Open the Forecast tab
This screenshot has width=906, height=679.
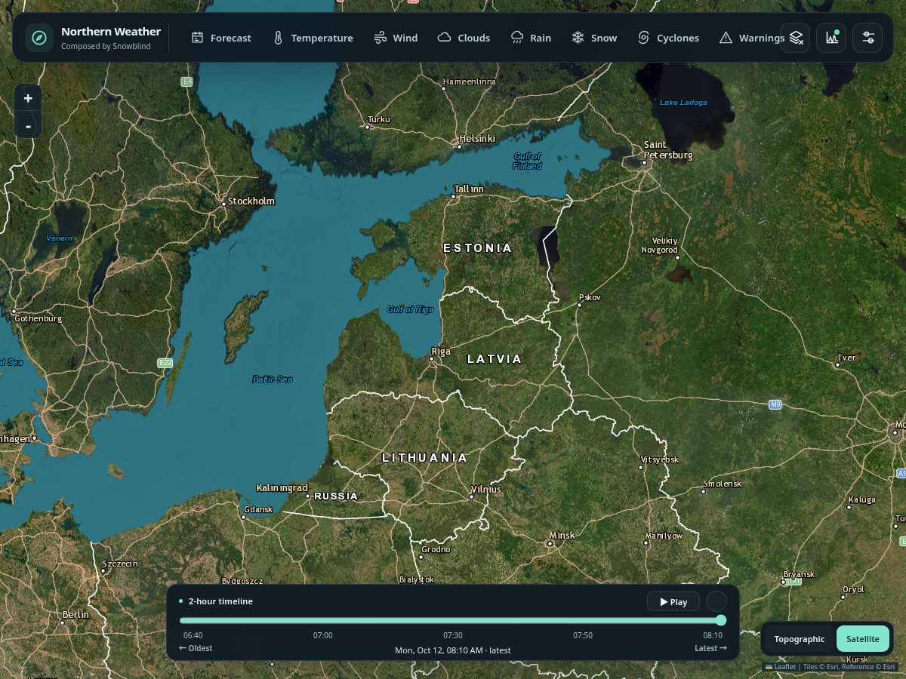221,38
